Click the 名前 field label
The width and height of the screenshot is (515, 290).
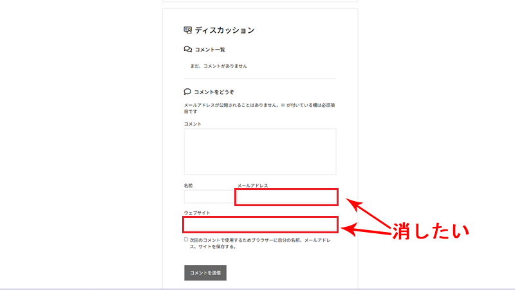188,186
